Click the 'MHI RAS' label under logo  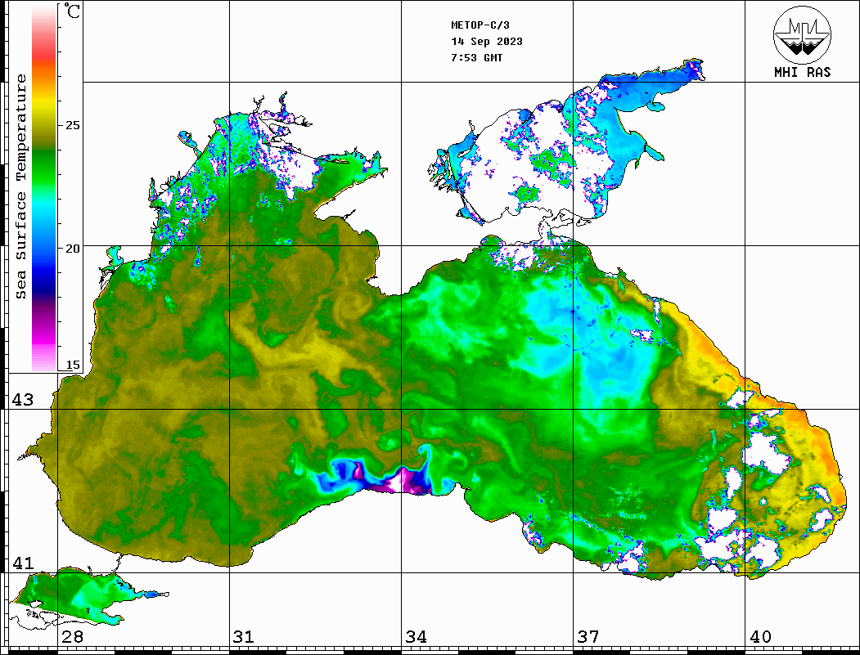pyautogui.click(x=802, y=72)
